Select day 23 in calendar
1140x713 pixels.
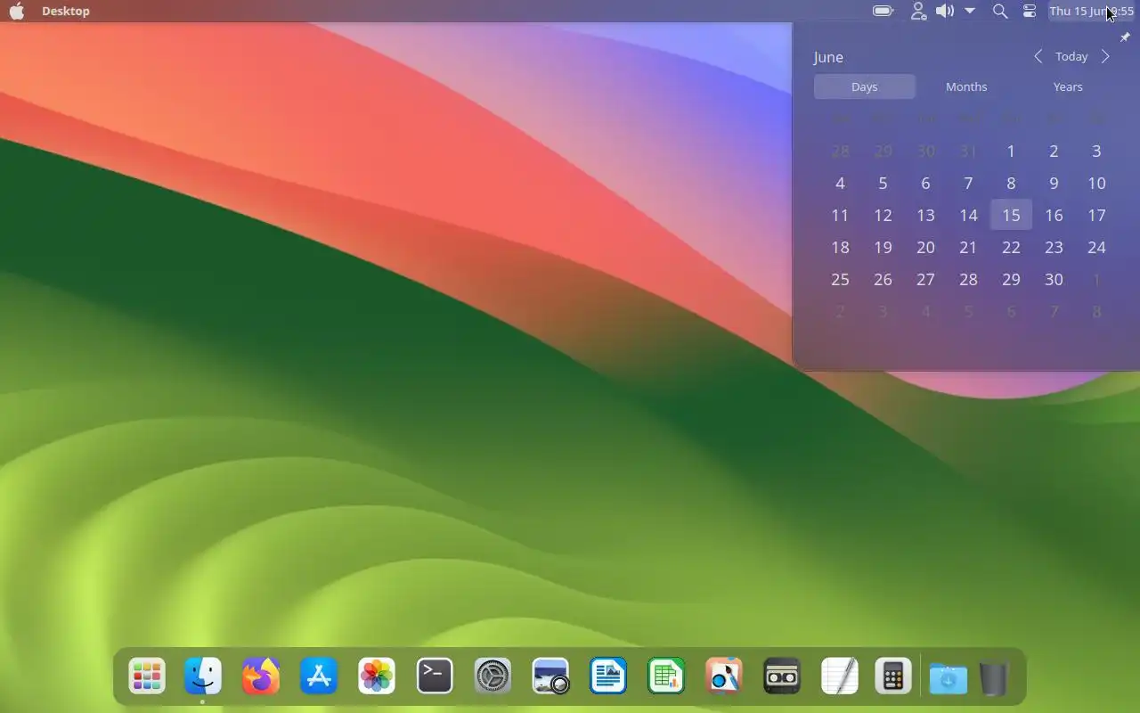pyautogui.click(x=1054, y=247)
